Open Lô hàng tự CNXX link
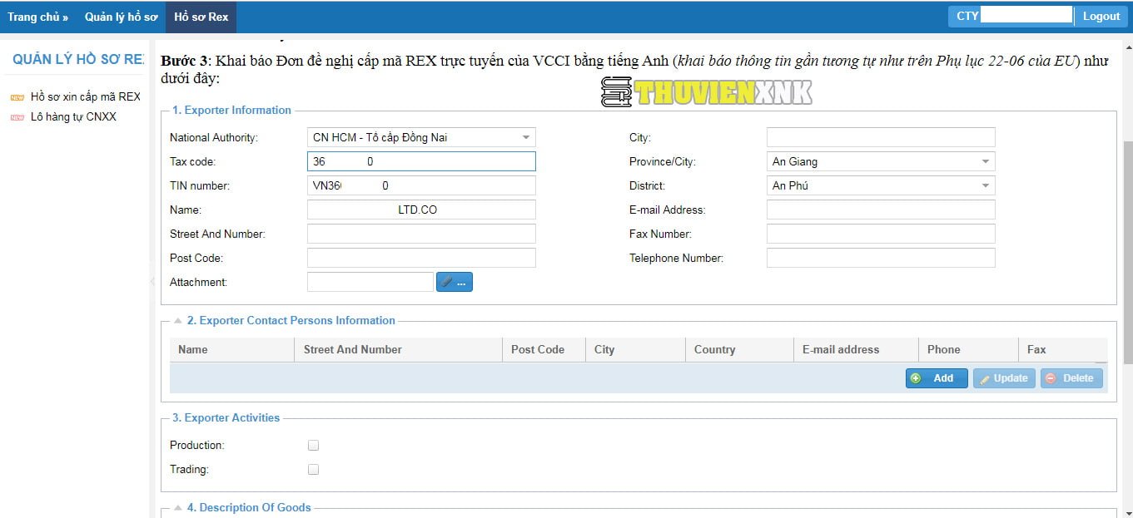 pyautogui.click(x=73, y=117)
